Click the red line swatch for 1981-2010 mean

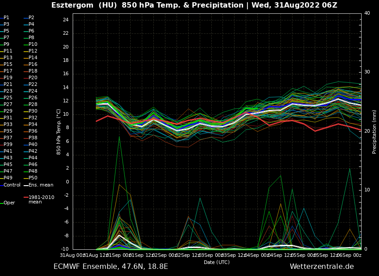click(x=26, y=197)
